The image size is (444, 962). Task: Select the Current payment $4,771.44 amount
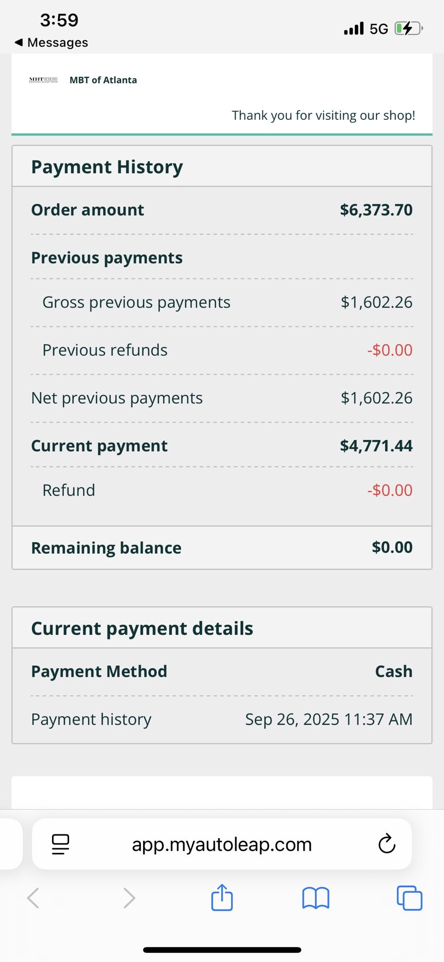point(376,446)
